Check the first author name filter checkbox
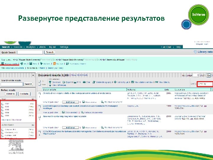The image size is (213, 160). [2, 129]
